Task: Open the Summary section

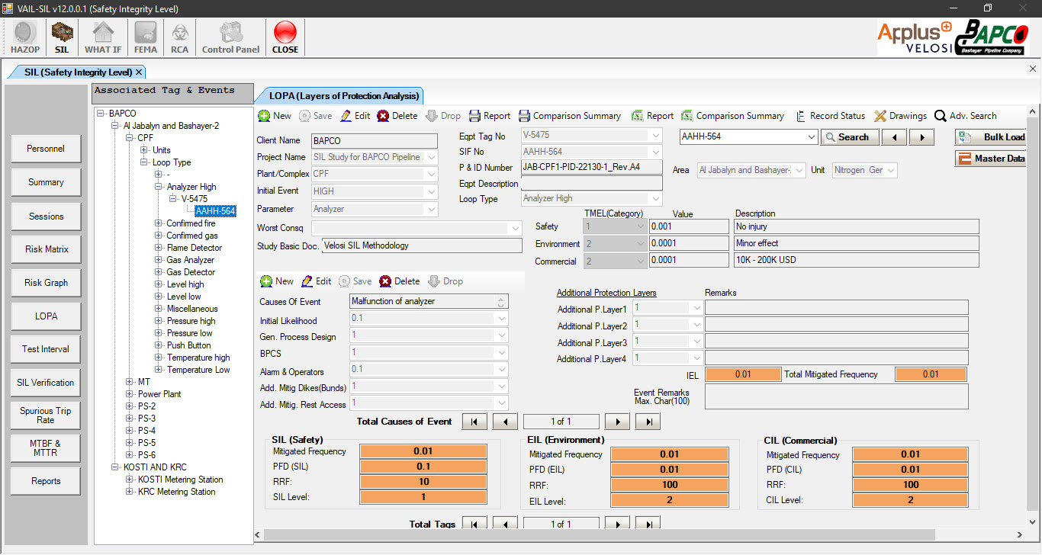Action: (46, 182)
